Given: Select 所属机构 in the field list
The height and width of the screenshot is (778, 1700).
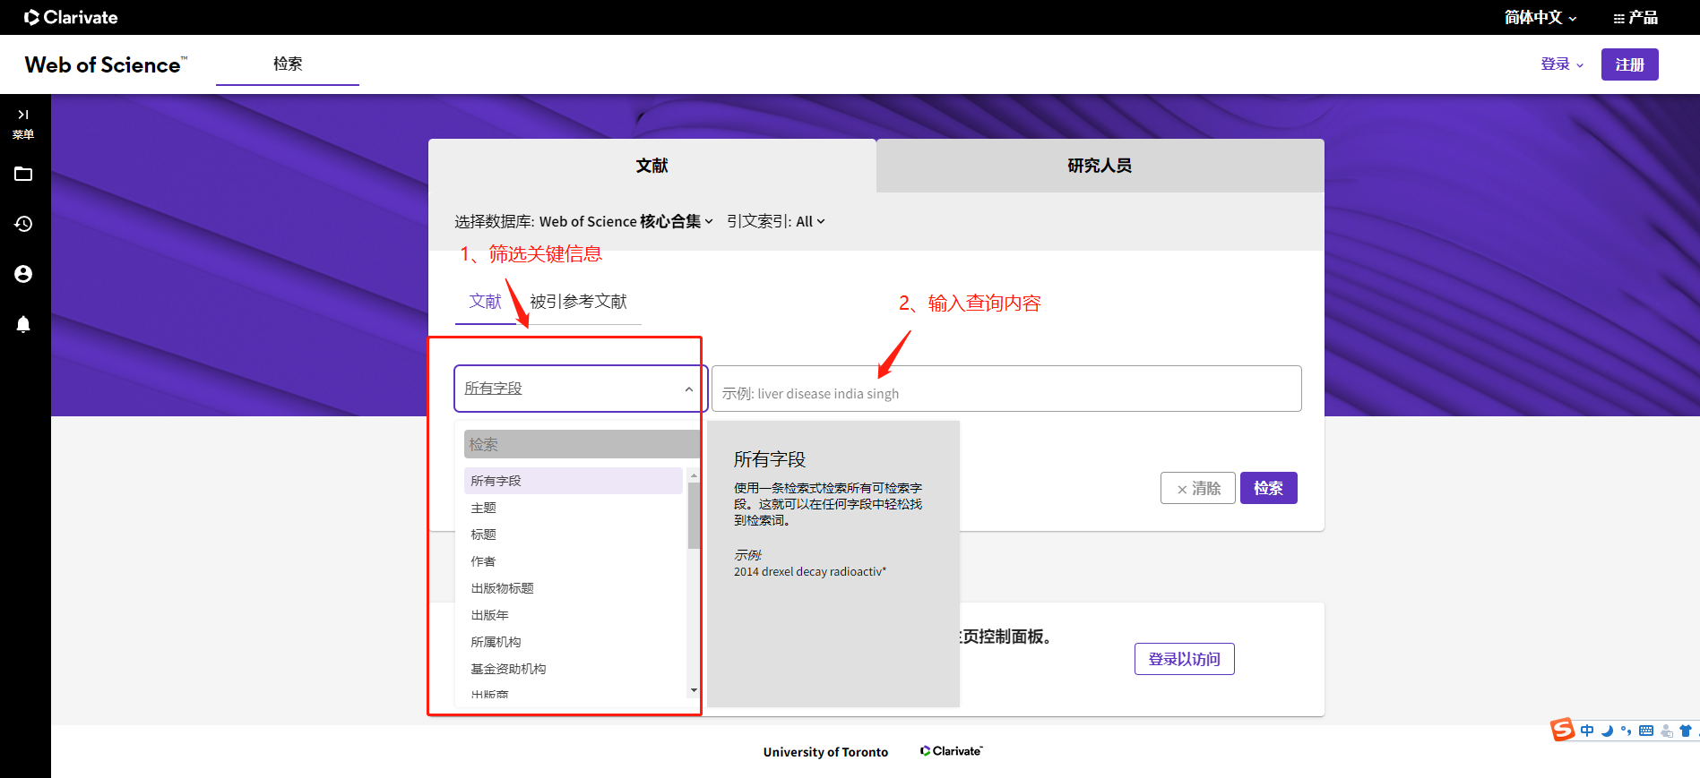Looking at the screenshot, I should [x=574, y=642].
